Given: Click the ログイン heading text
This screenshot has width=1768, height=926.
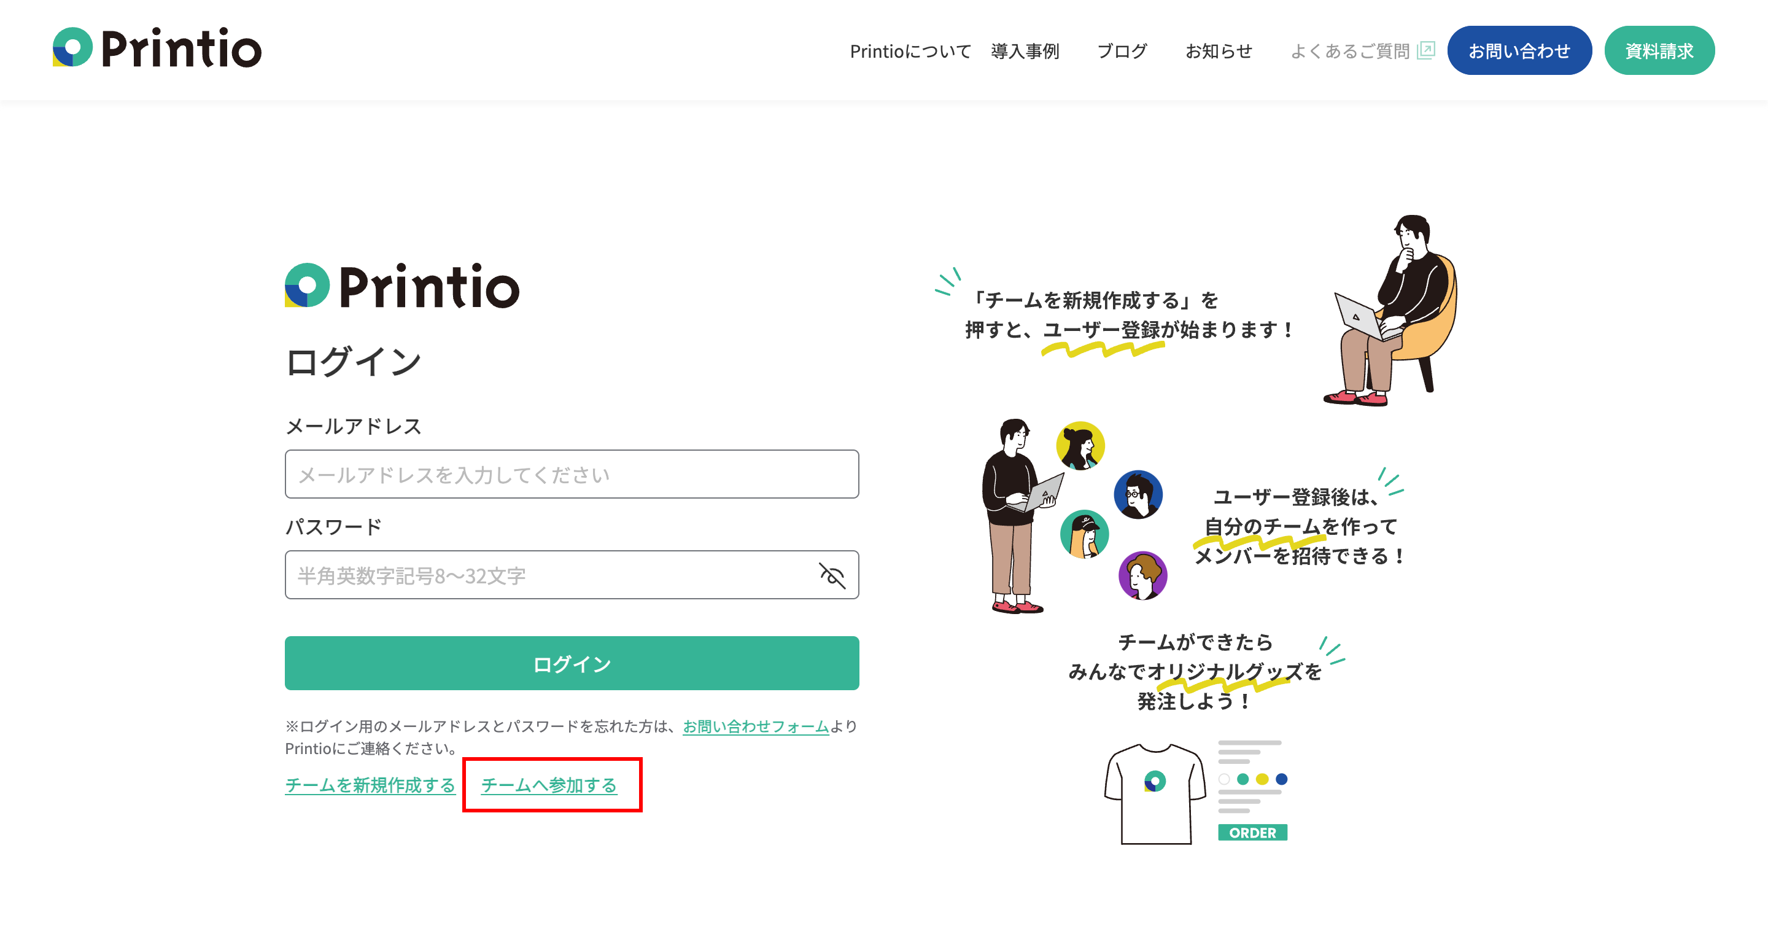Looking at the screenshot, I should [x=354, y=362].
